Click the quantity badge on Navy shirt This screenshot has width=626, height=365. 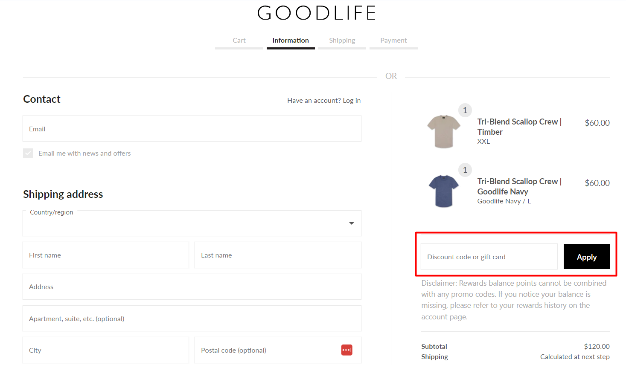pos(465,170)
